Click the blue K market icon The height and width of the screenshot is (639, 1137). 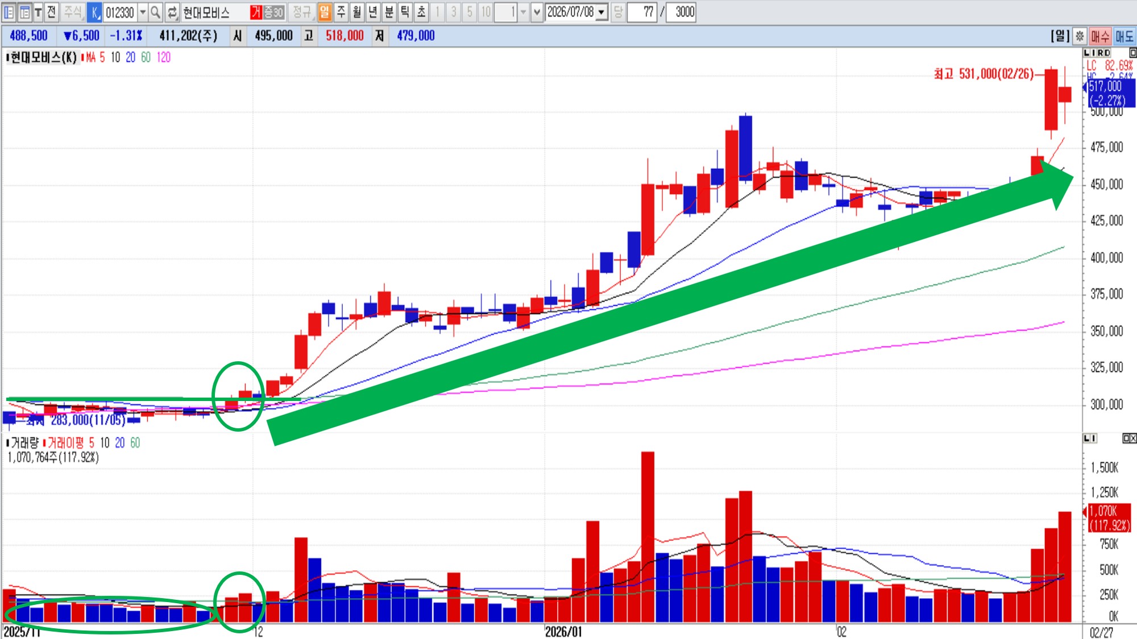pos(94,12)
